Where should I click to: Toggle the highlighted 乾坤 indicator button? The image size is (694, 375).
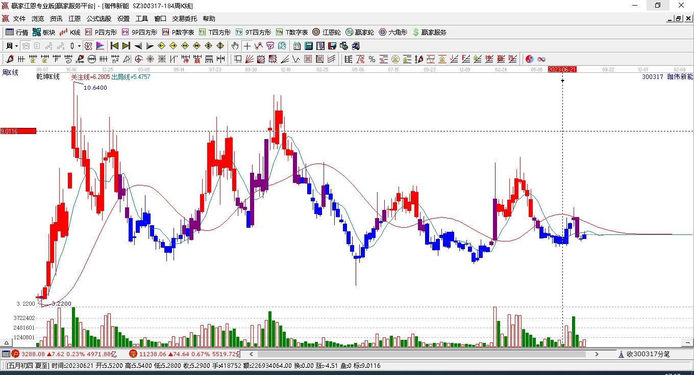[88, 46]
